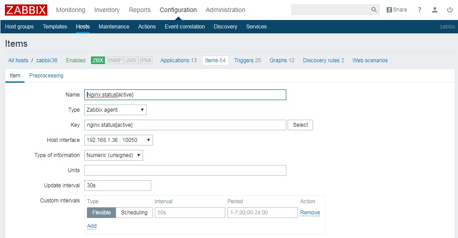Click the Add custom interval link
Viewport: 458px width, 238px height.
click(92, 226)
